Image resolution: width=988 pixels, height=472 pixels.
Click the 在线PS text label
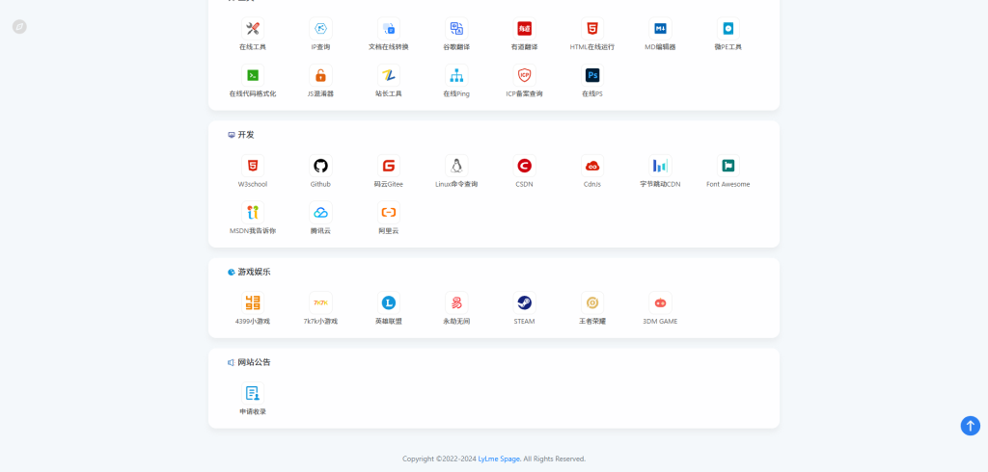point(592,93)
